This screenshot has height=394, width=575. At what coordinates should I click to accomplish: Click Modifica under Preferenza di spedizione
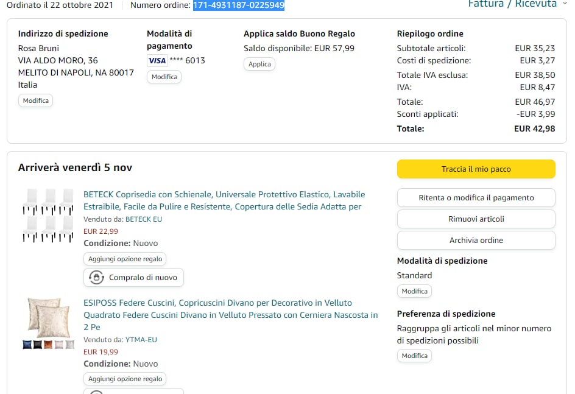click(x=414, y=356)
